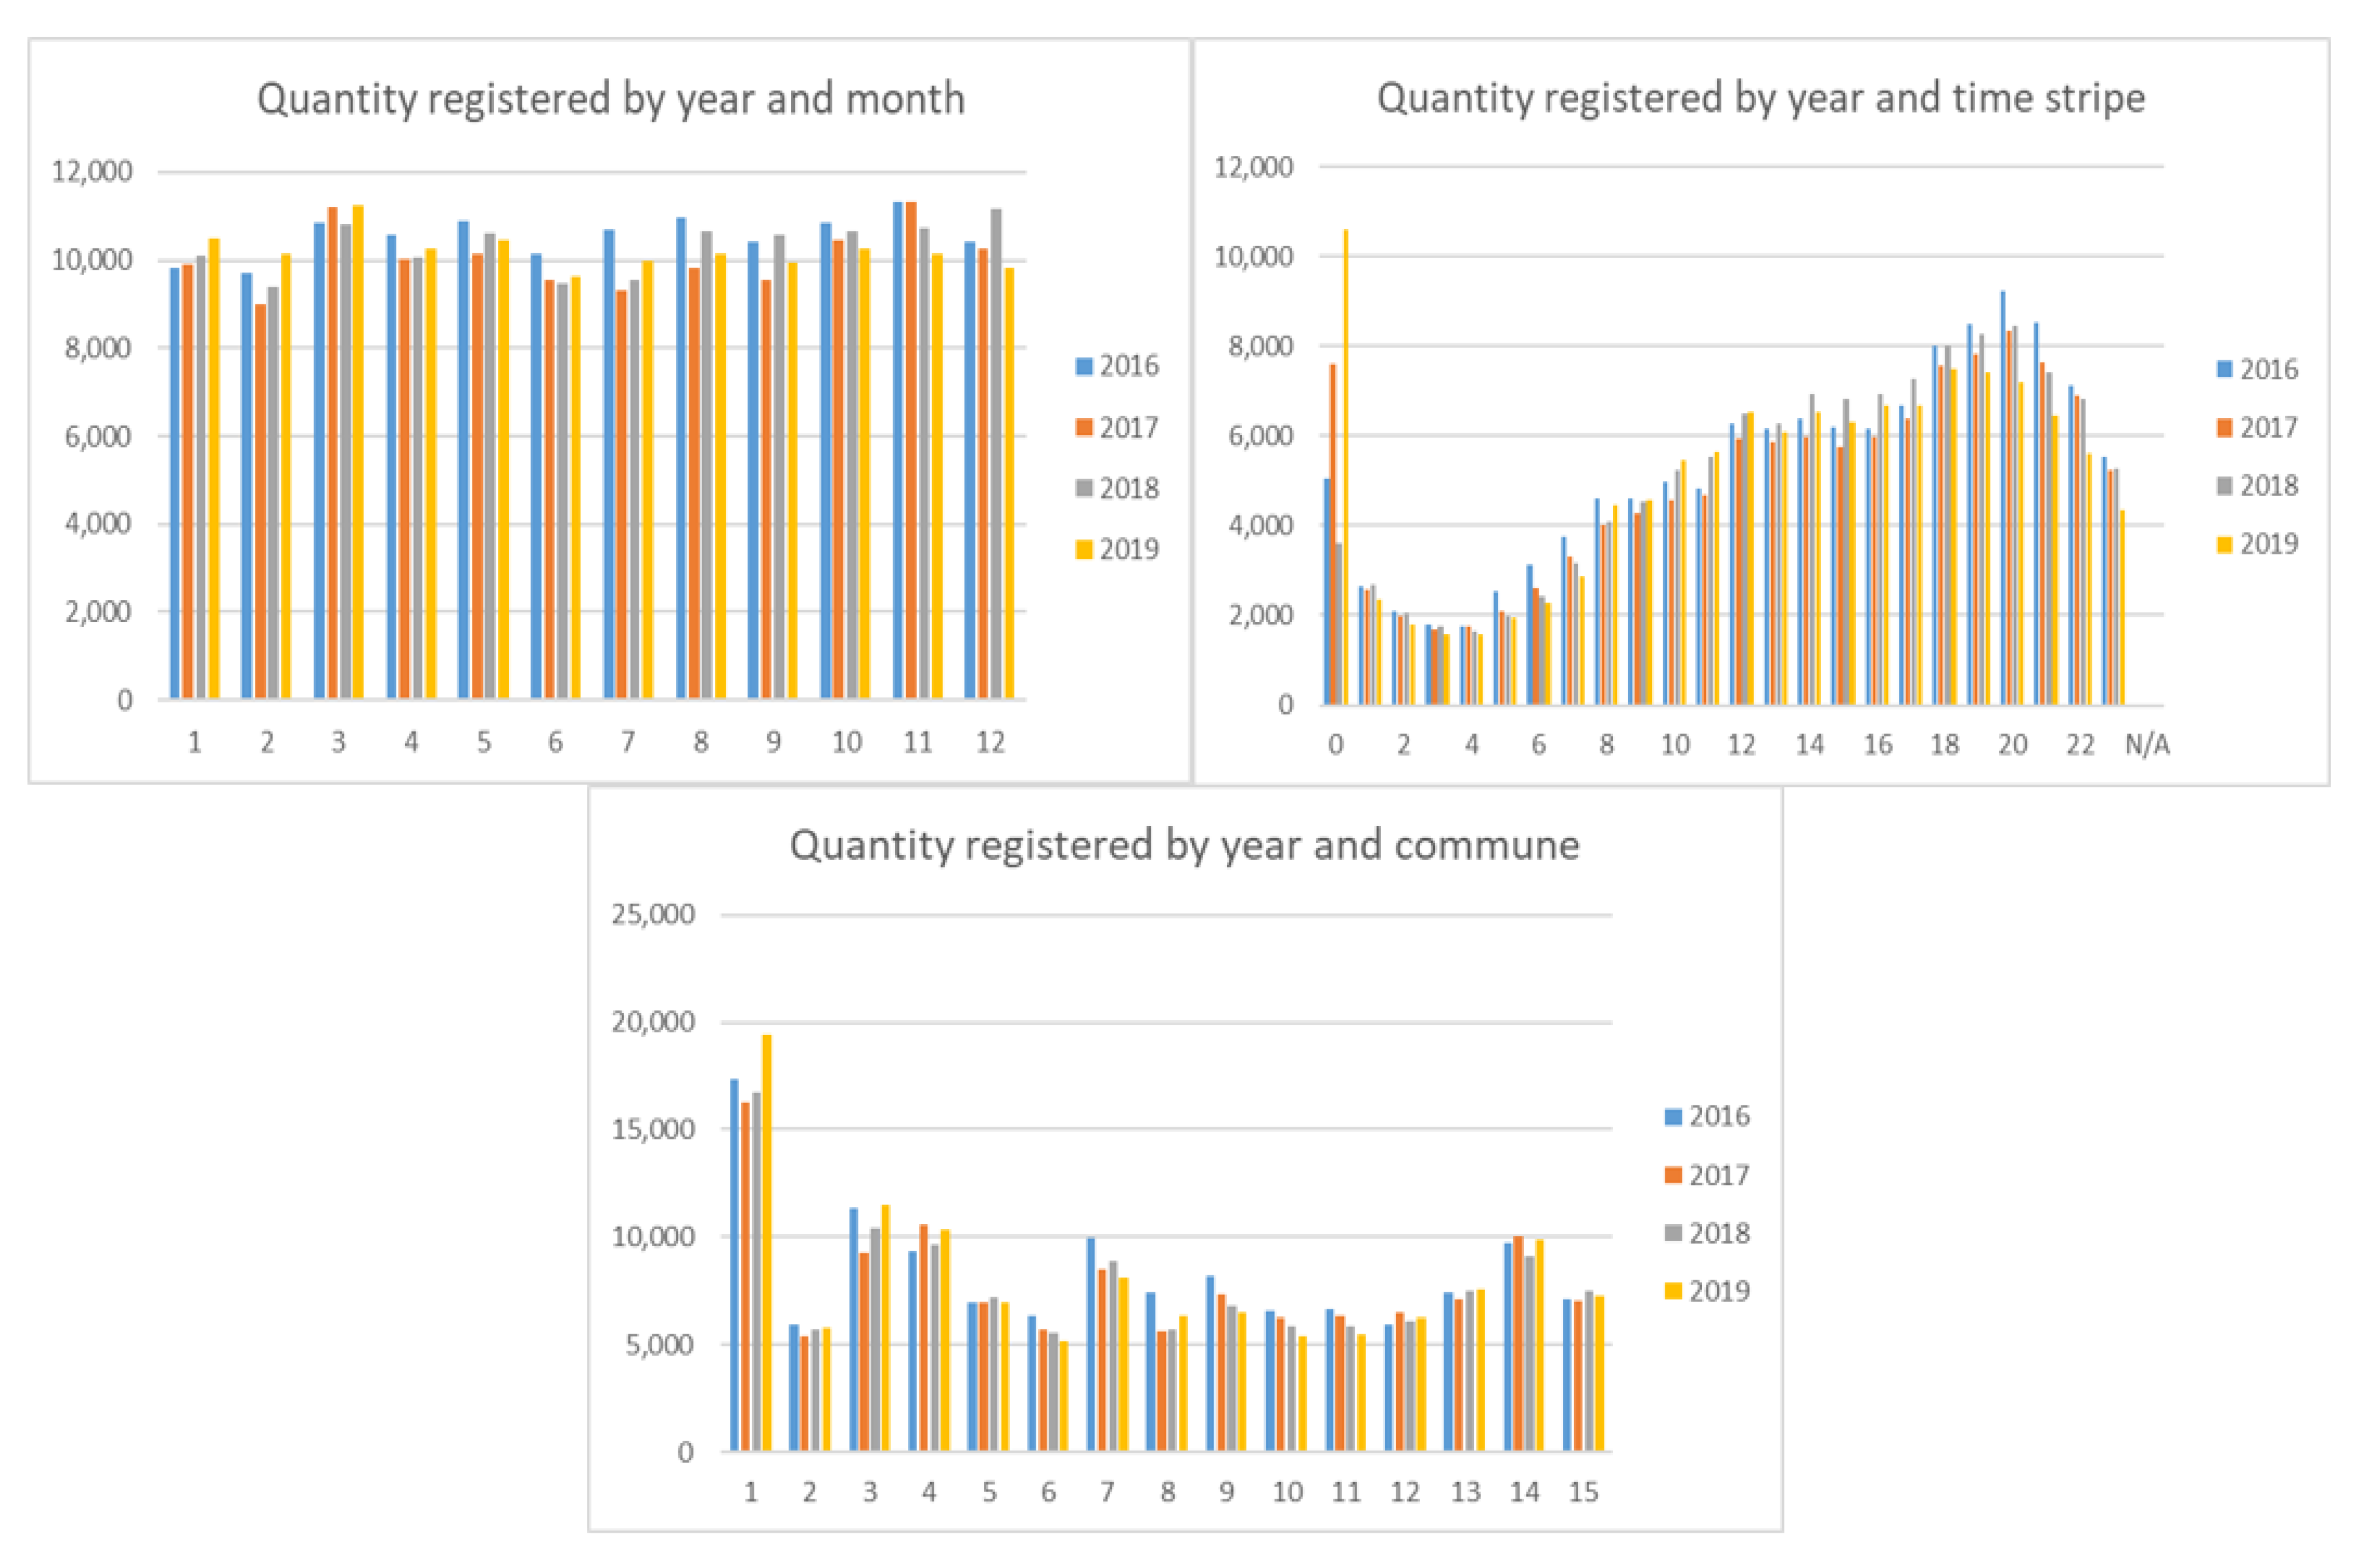Image resolution: width=2360 pixels, height=1568 pixels.
Task: Click the 2019 legend swatch in time stripe chart
Action: [2224, 545]
